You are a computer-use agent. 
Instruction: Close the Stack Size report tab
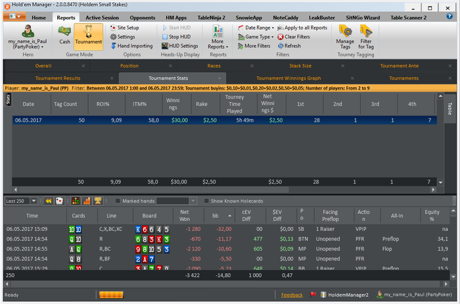coord(342,66)
